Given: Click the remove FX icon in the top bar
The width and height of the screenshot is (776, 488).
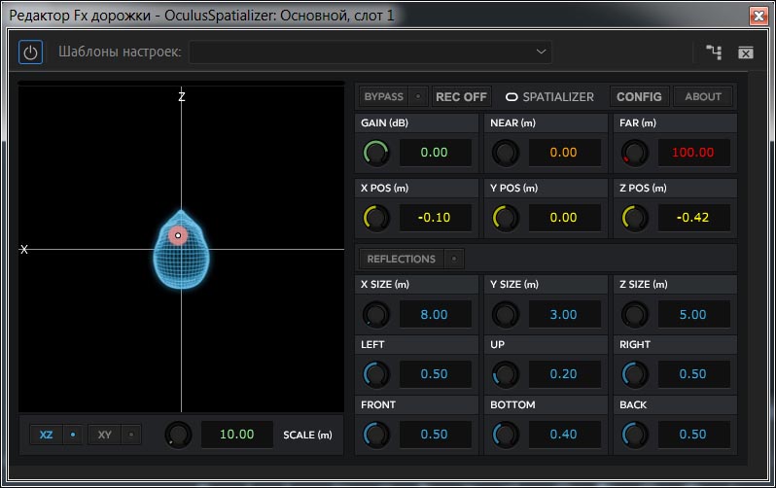Looking at the screenshot, I should [745, 52].
